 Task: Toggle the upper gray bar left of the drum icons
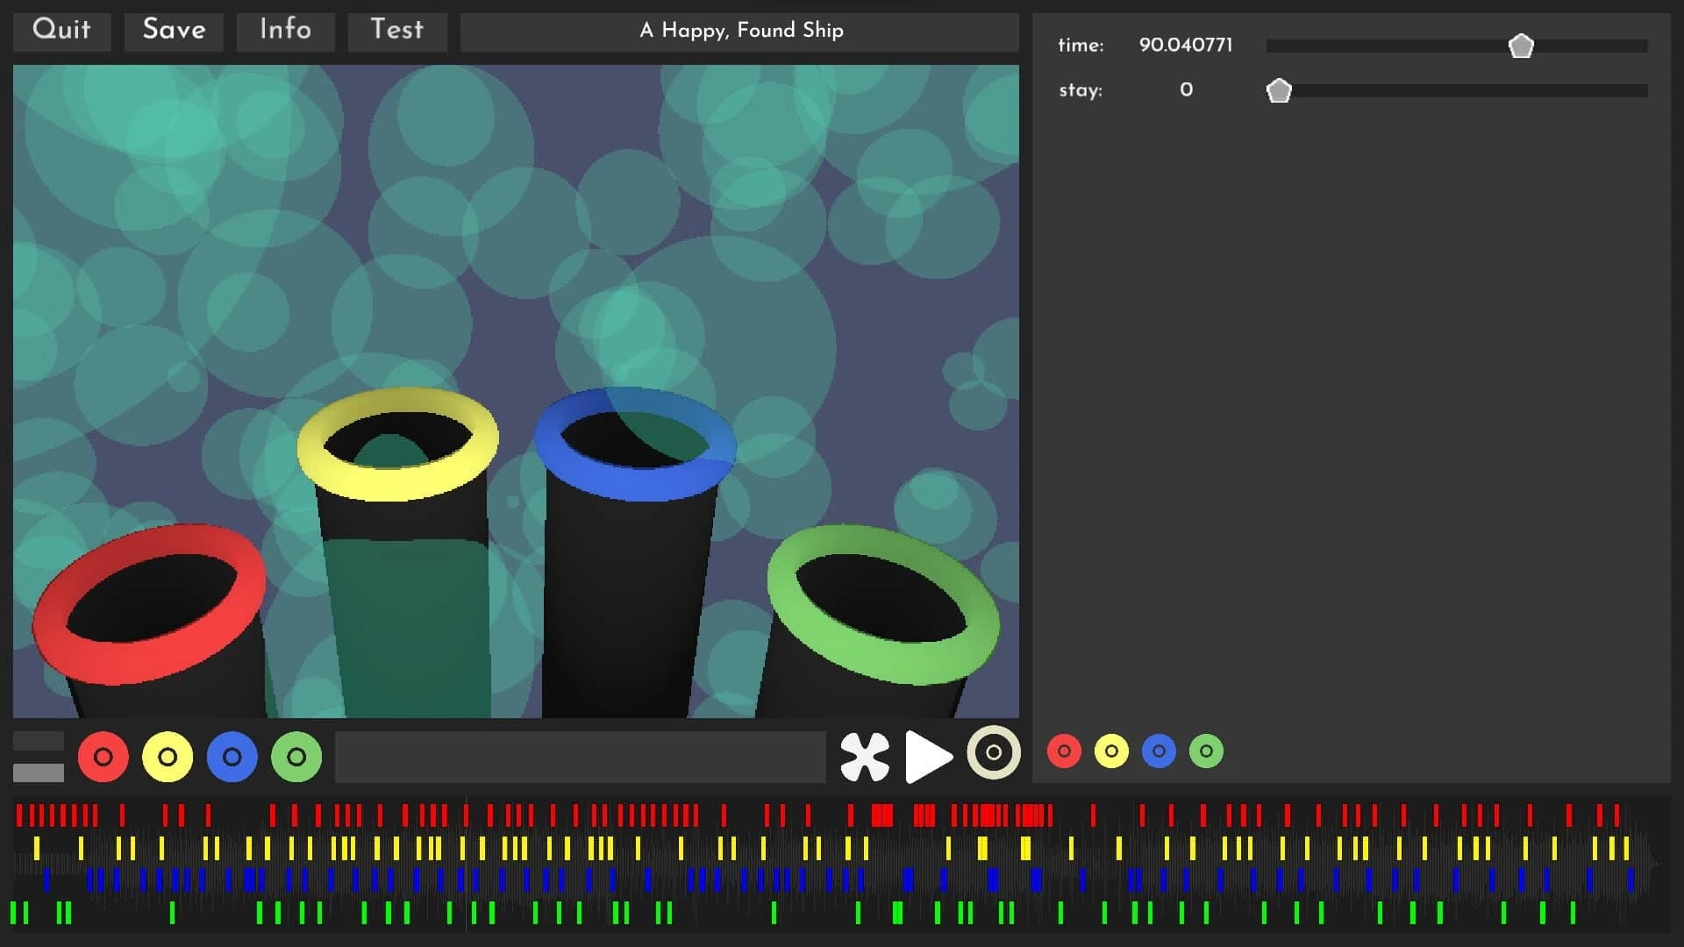tap(37, 741)
